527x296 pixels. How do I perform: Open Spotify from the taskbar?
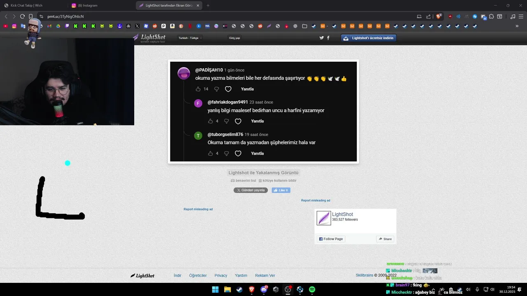(x=312, y=289)
